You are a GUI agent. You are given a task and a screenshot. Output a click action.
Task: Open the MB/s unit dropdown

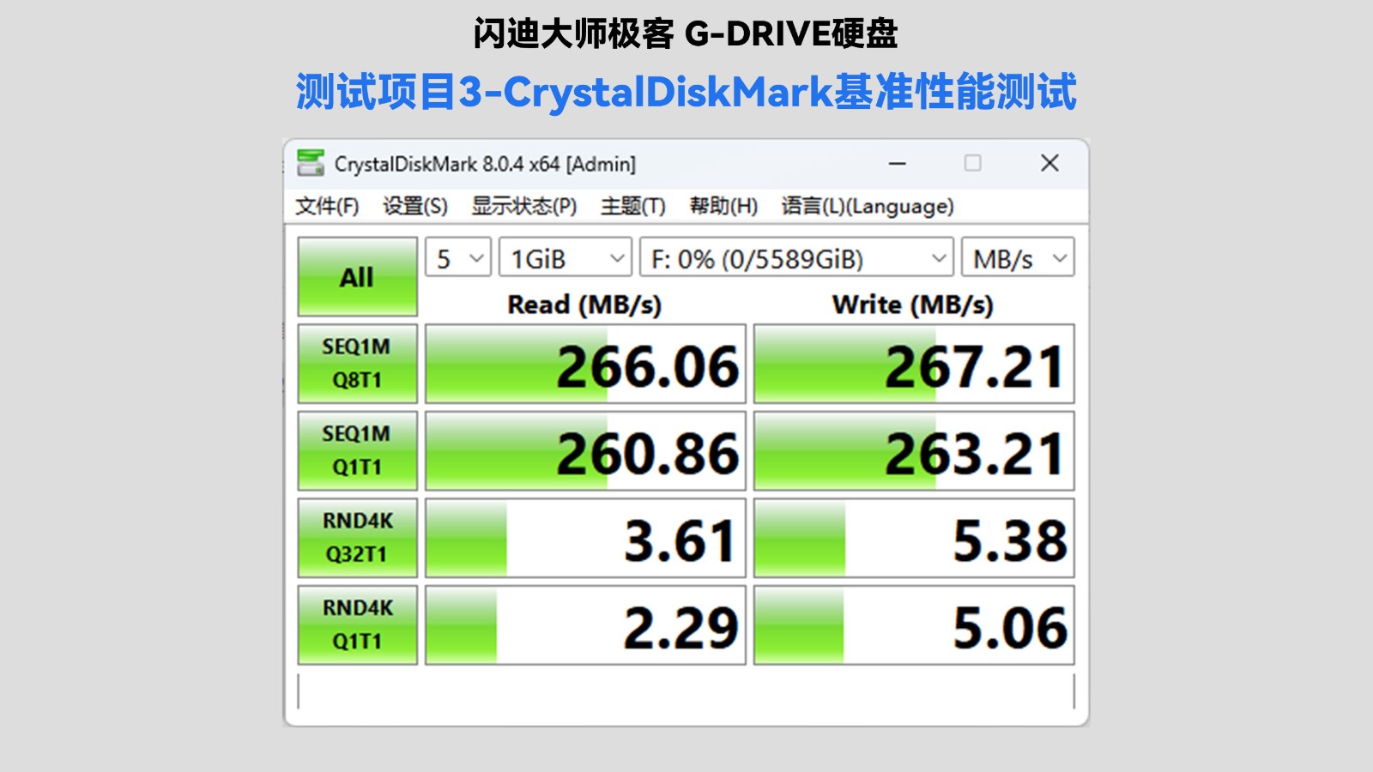coord(1018,257)
